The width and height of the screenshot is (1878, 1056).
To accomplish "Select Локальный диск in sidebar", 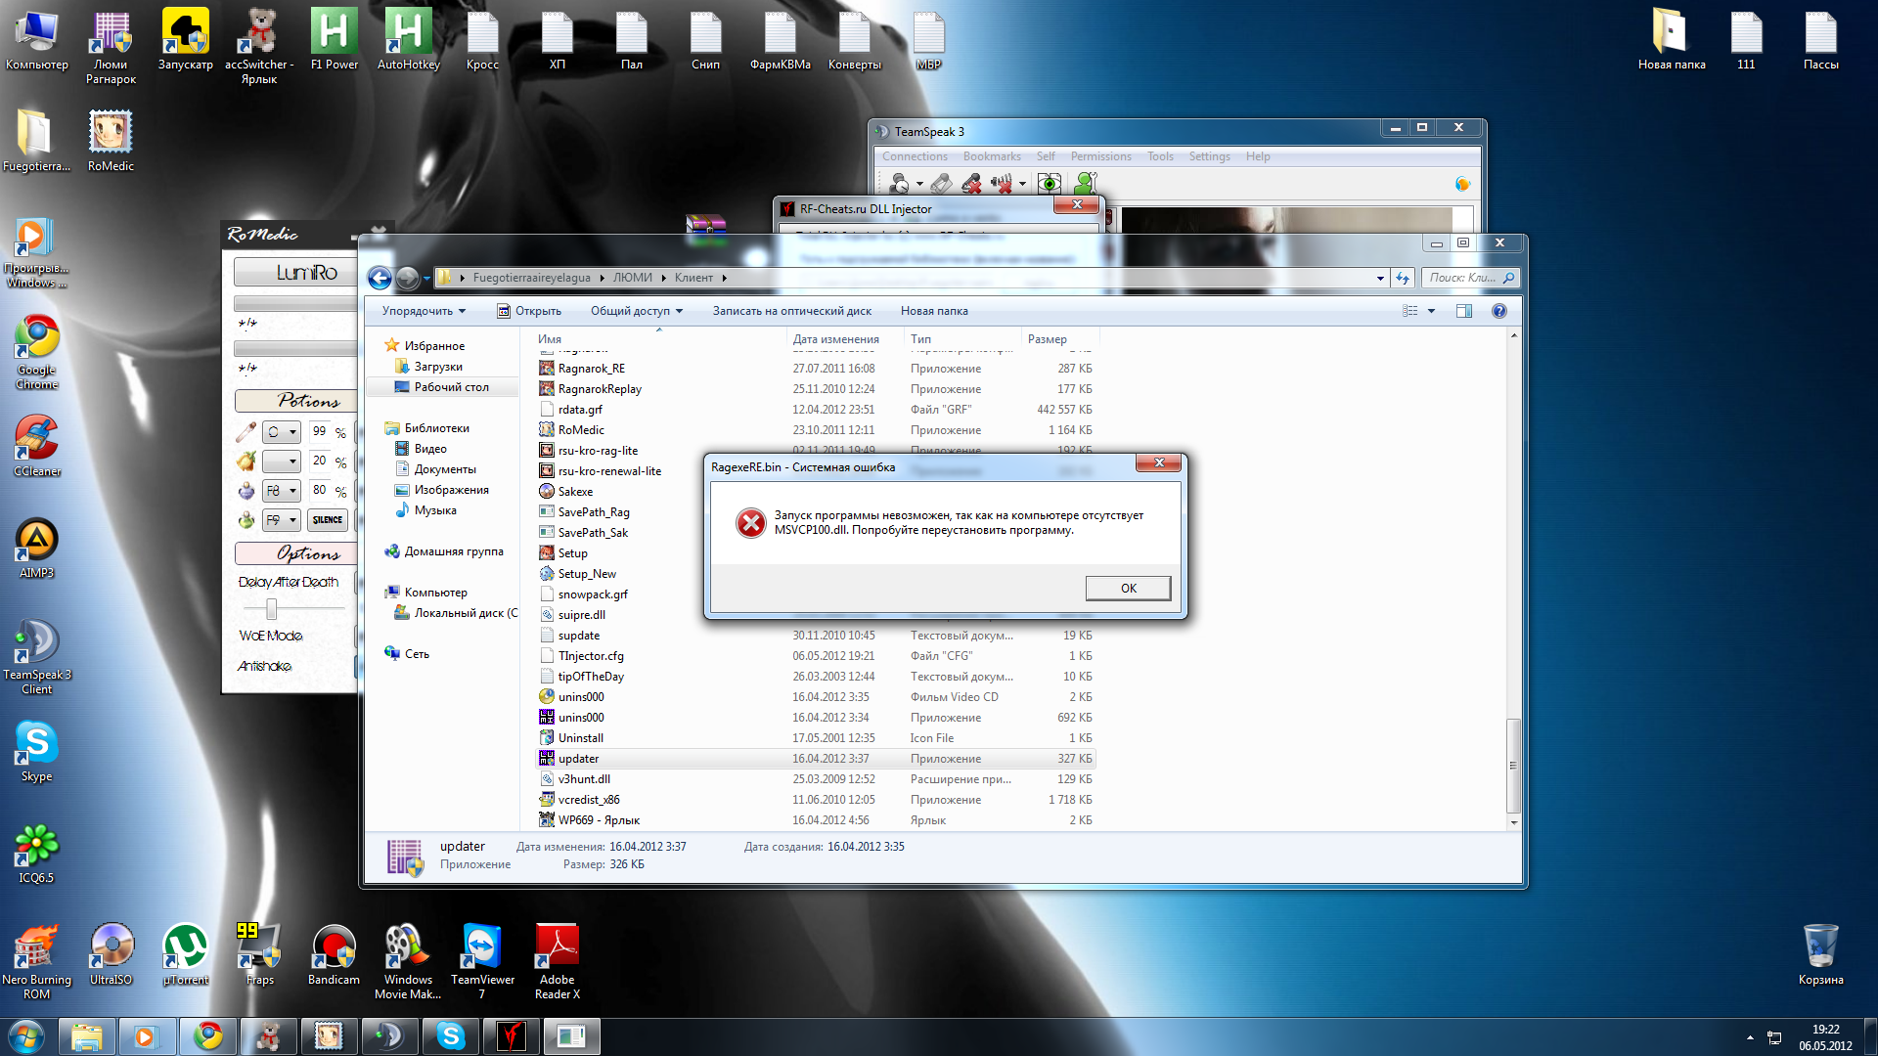I will 456,613.
